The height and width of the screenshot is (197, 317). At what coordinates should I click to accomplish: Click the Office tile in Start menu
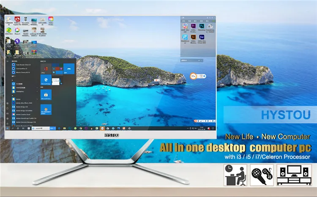tap(46, 69)
